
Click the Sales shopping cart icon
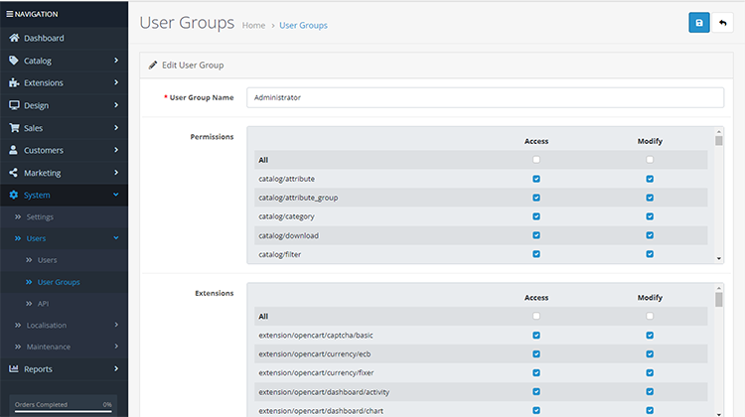(15, 128)
